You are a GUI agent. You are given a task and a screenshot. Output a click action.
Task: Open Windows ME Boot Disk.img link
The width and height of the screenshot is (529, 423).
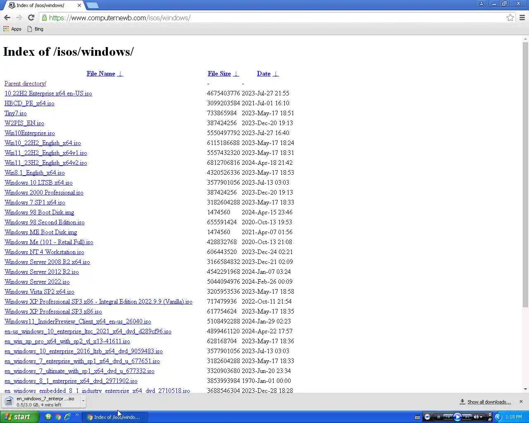point(41,232)
